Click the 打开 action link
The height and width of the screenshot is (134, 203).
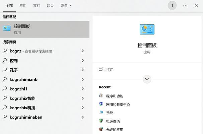pyautogui.click(x=110, y=70)
